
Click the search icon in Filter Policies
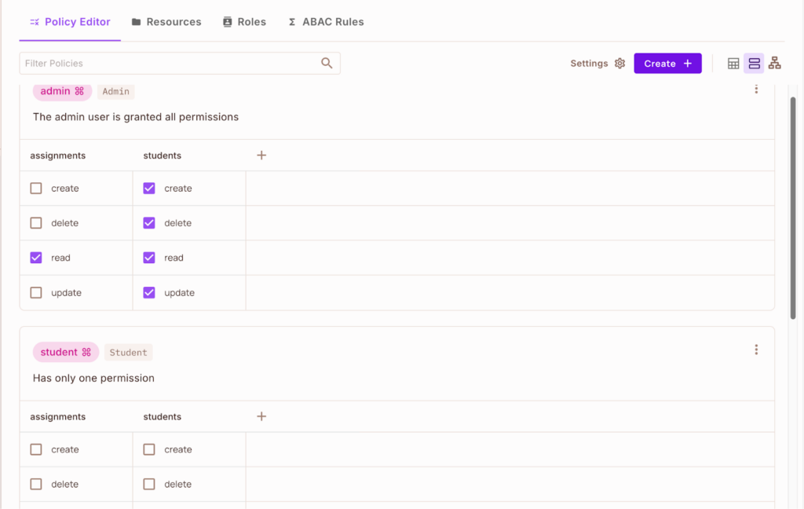(327, 63)
